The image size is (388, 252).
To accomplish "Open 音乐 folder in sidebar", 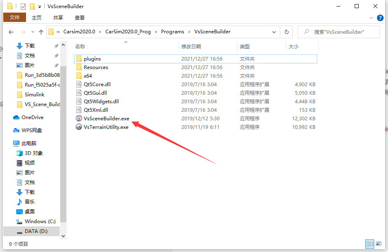I will 26,202.
